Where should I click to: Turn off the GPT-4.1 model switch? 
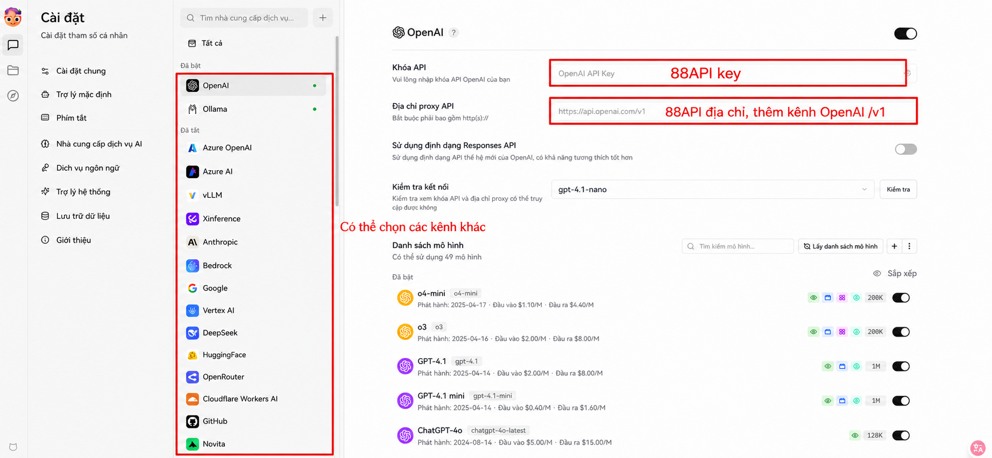[901, 366]
